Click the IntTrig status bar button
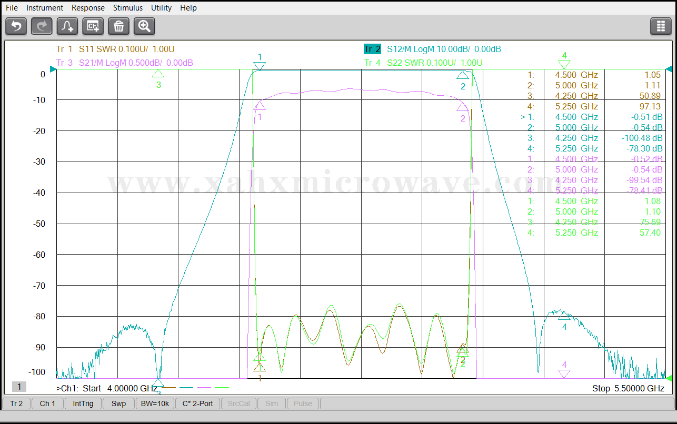The image size is (677, 424). [83, 403]
